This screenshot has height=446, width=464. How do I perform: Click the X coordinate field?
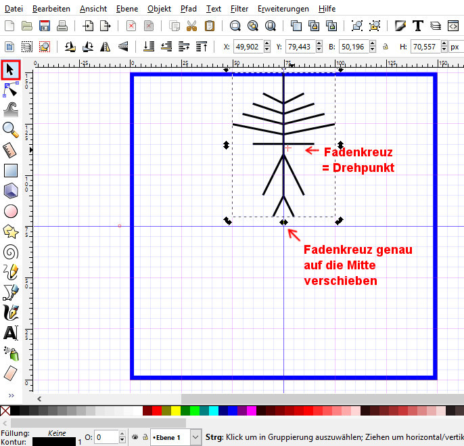pos(248,47)
